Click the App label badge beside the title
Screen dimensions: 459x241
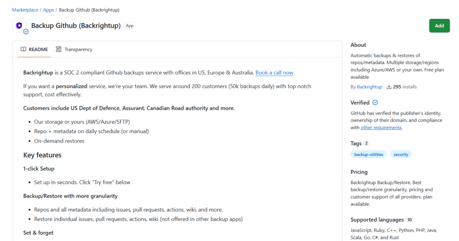[130, 26]
